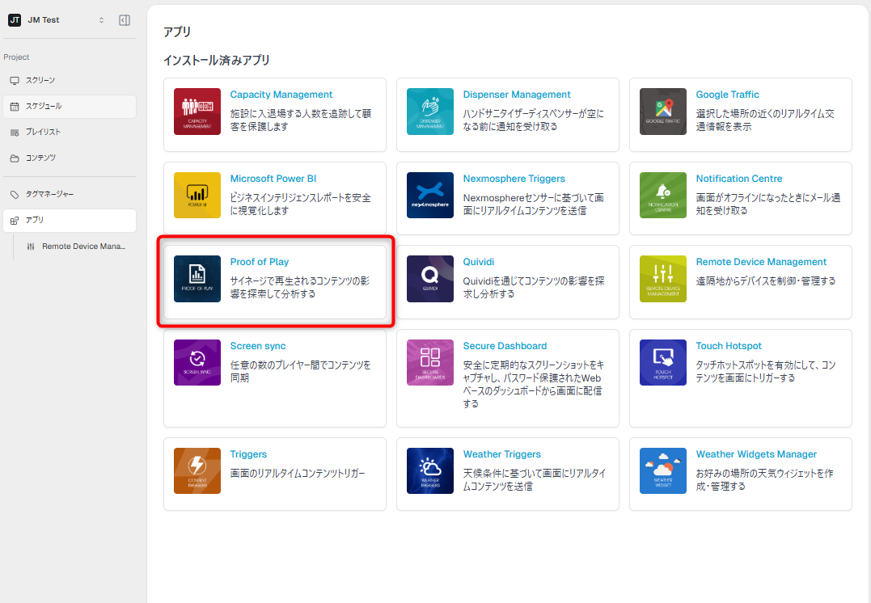Screen dimensions: 871x603
Task: Click the Touch Hotspot title link
Action: click(729, 346)
